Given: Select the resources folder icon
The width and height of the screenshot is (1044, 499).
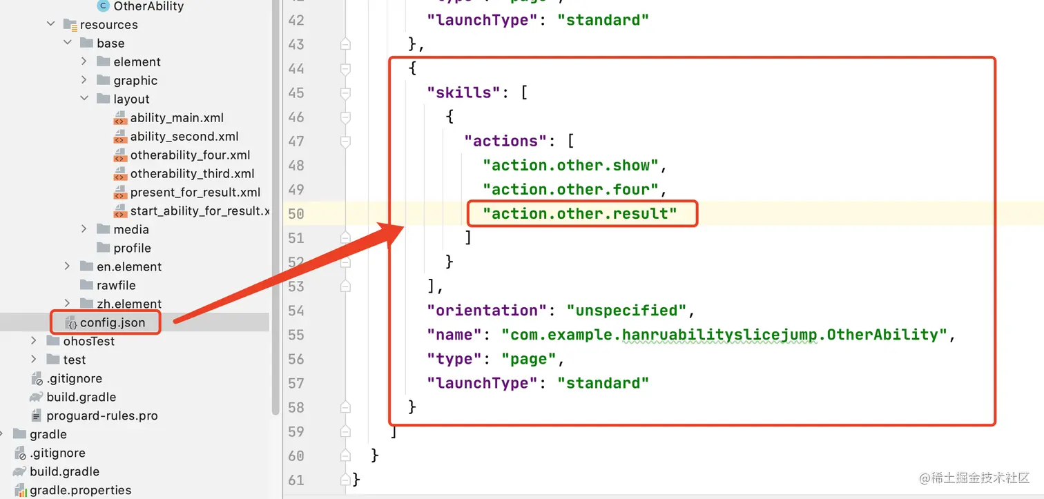Looking at the screenshot, I should [70, 24].
